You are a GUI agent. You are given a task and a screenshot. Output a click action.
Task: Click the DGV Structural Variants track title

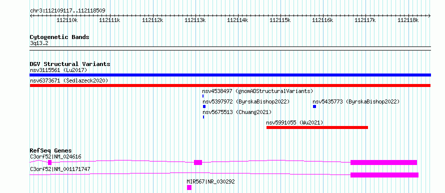pyautogui.click(x=70, y=64)
